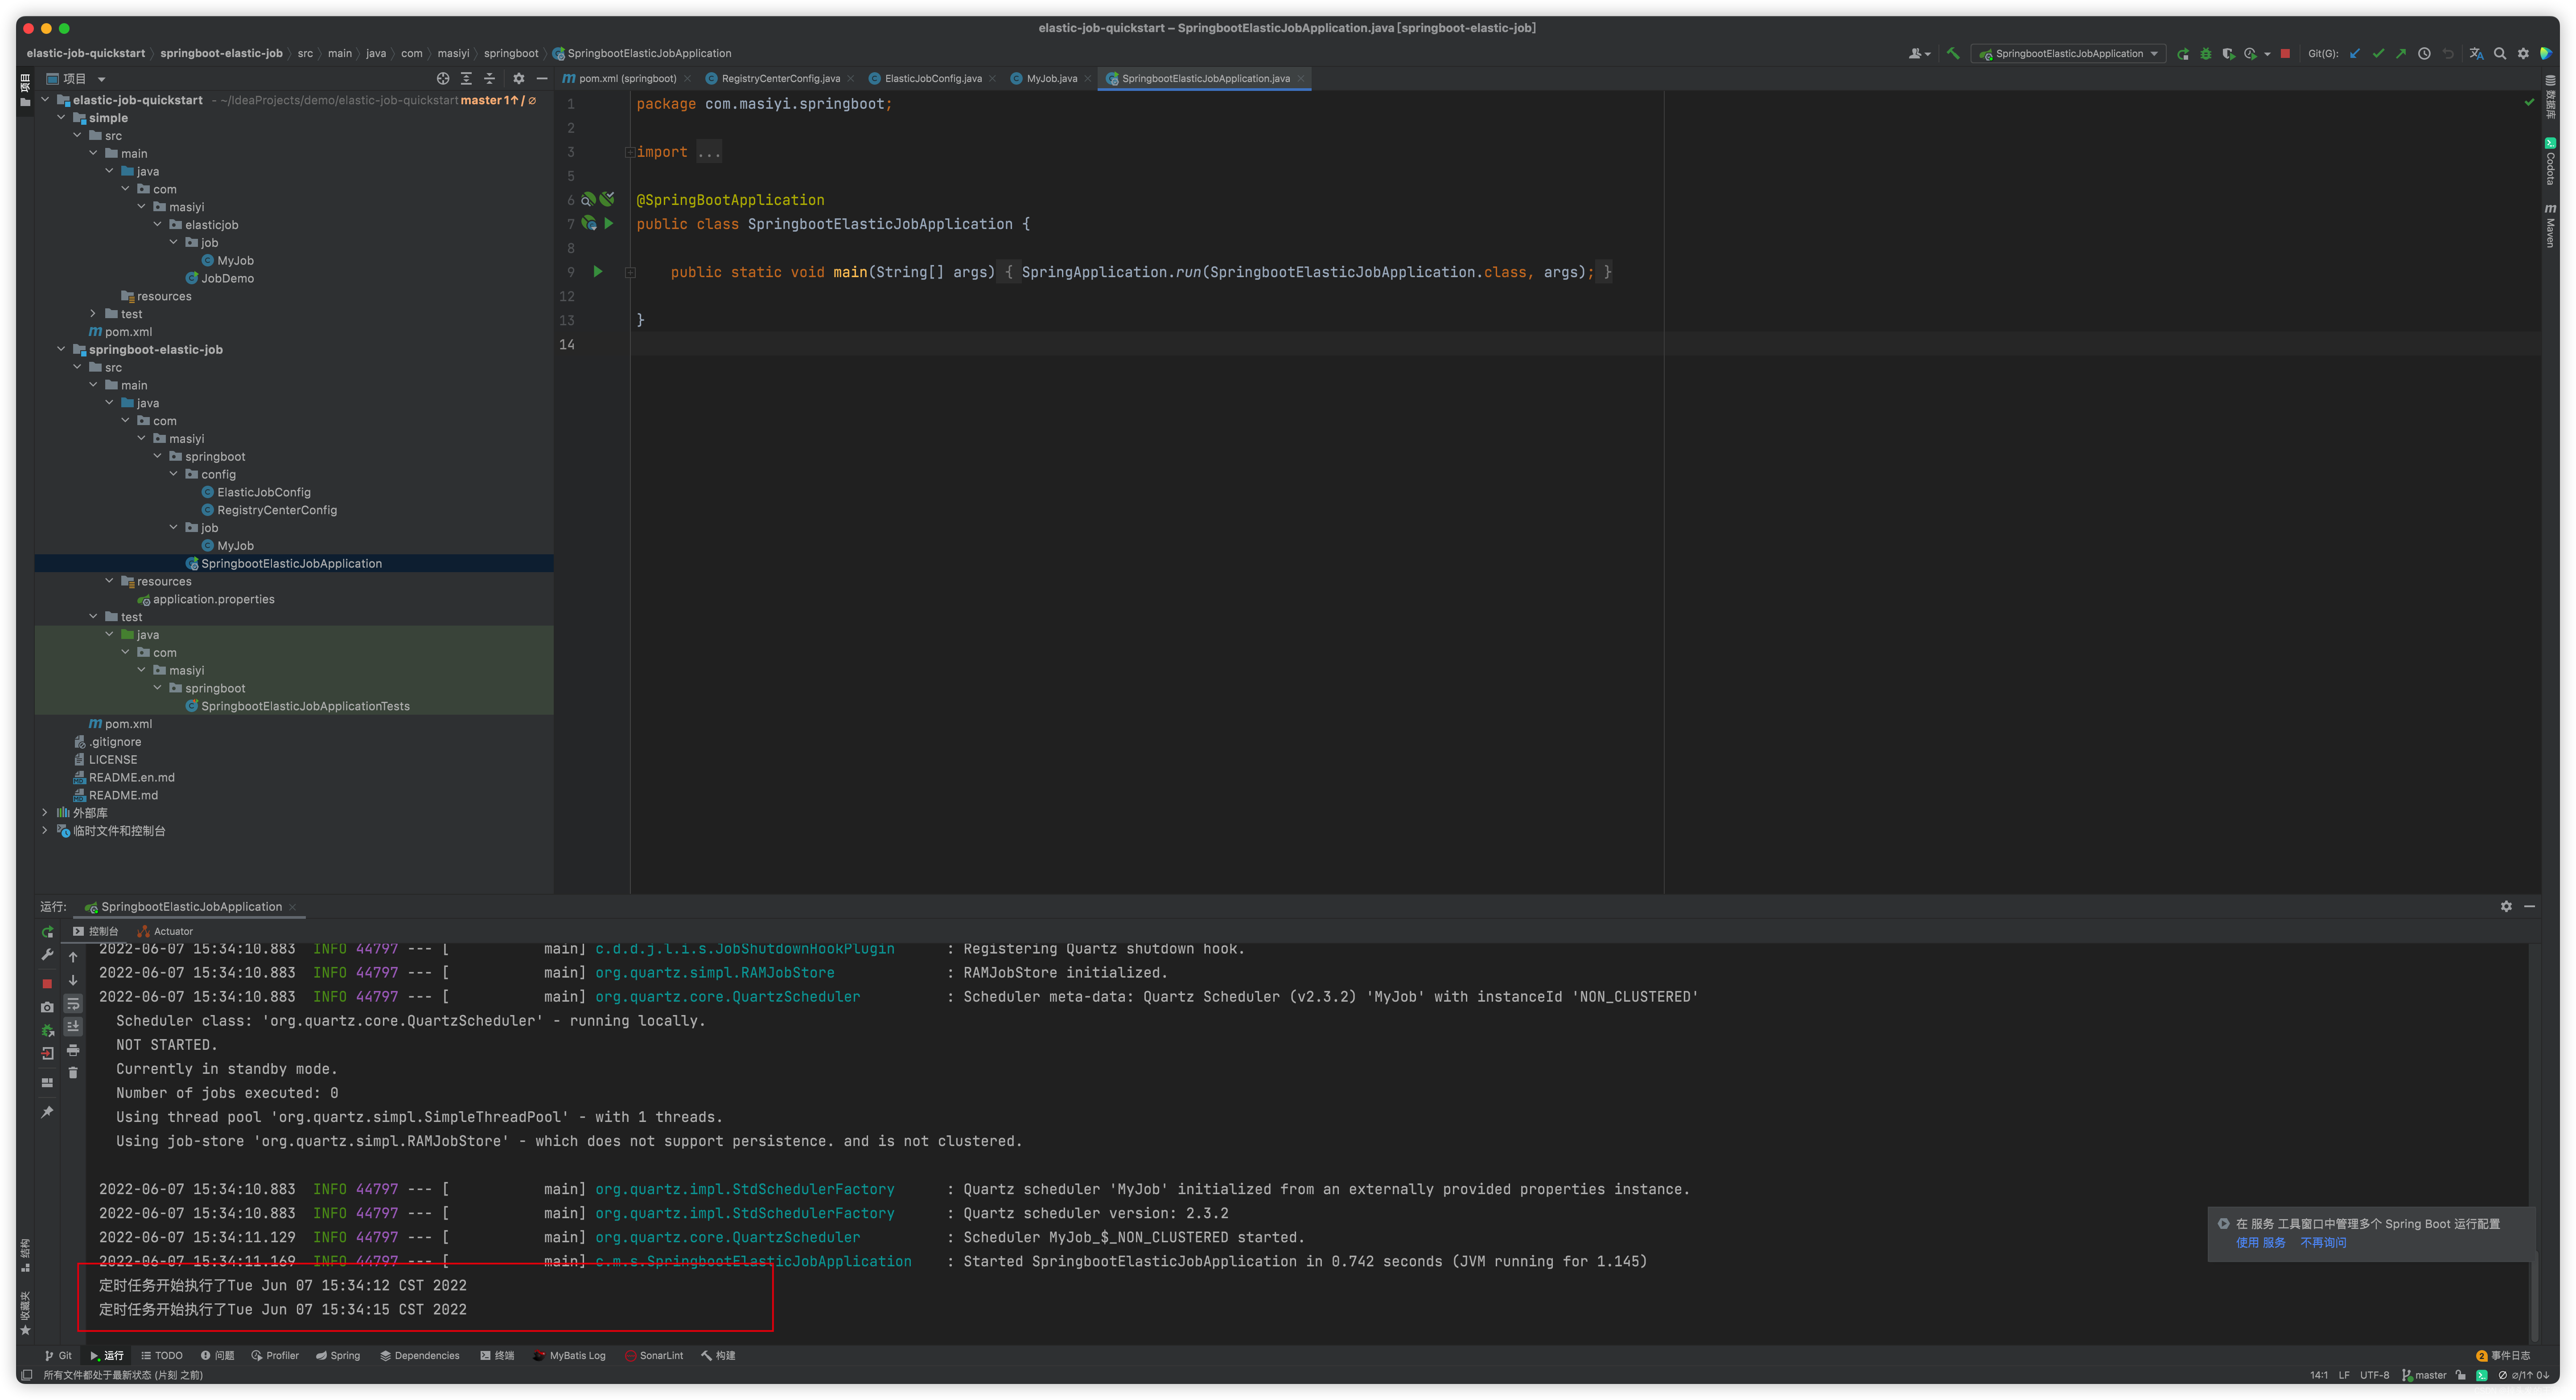This screenshot has width=2576, height=1400.
Task: Open Git history clock icon
Action: 2424,54
